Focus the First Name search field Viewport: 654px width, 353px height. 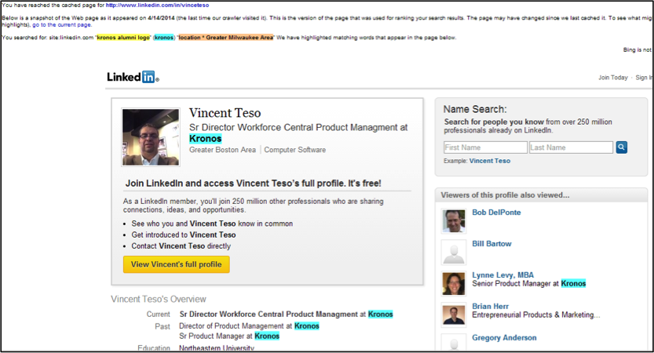point(485,147)
